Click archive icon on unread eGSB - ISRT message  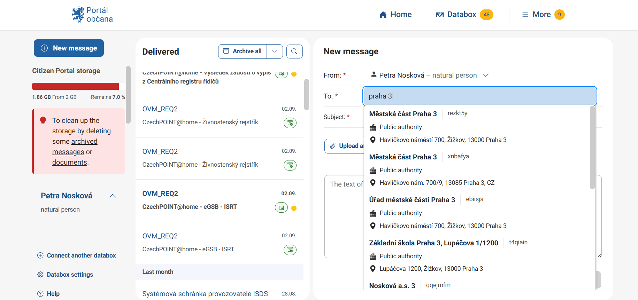[281, 208]
